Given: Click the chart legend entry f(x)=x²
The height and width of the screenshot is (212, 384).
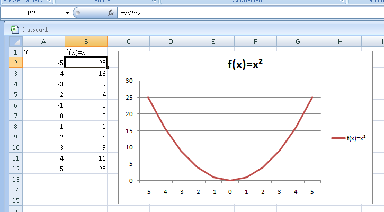Looking at the screenshot, I should click(x=349, y=138).
